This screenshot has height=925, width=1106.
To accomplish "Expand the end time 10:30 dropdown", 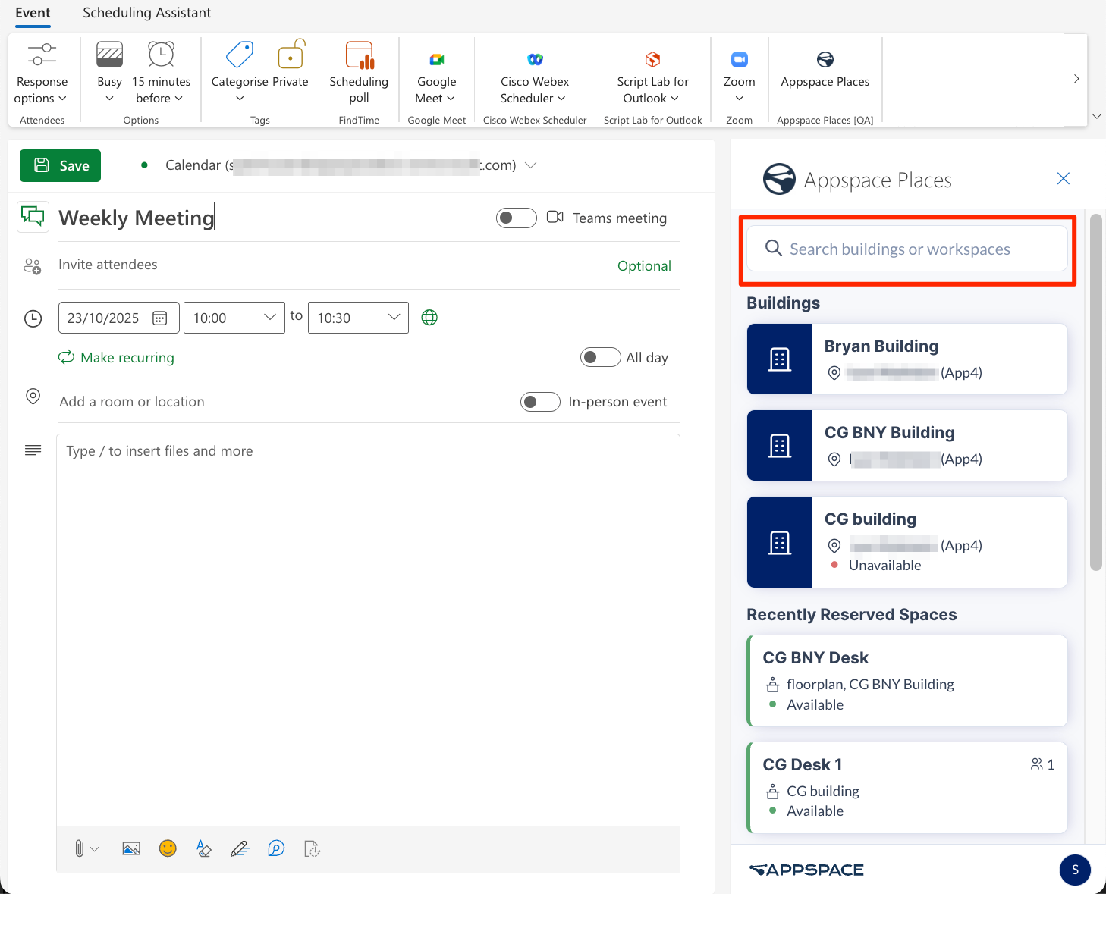I will click(x=394, y=317).
